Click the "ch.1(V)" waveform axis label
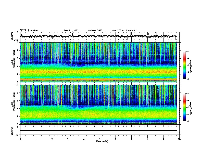This screenshot has width=202, height=156. tap(12, 36)
